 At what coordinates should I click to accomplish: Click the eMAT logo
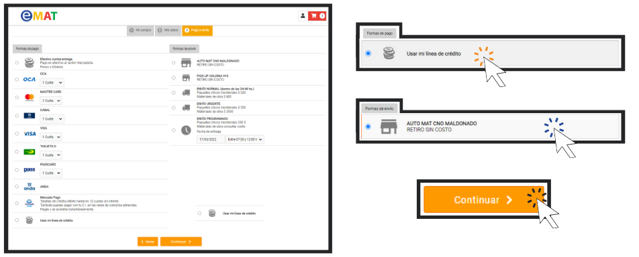39,16
